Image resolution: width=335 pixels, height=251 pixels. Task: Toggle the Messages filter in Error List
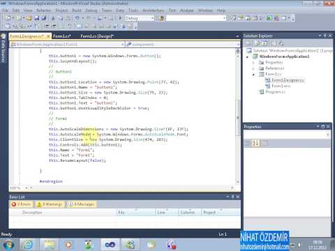82,204
